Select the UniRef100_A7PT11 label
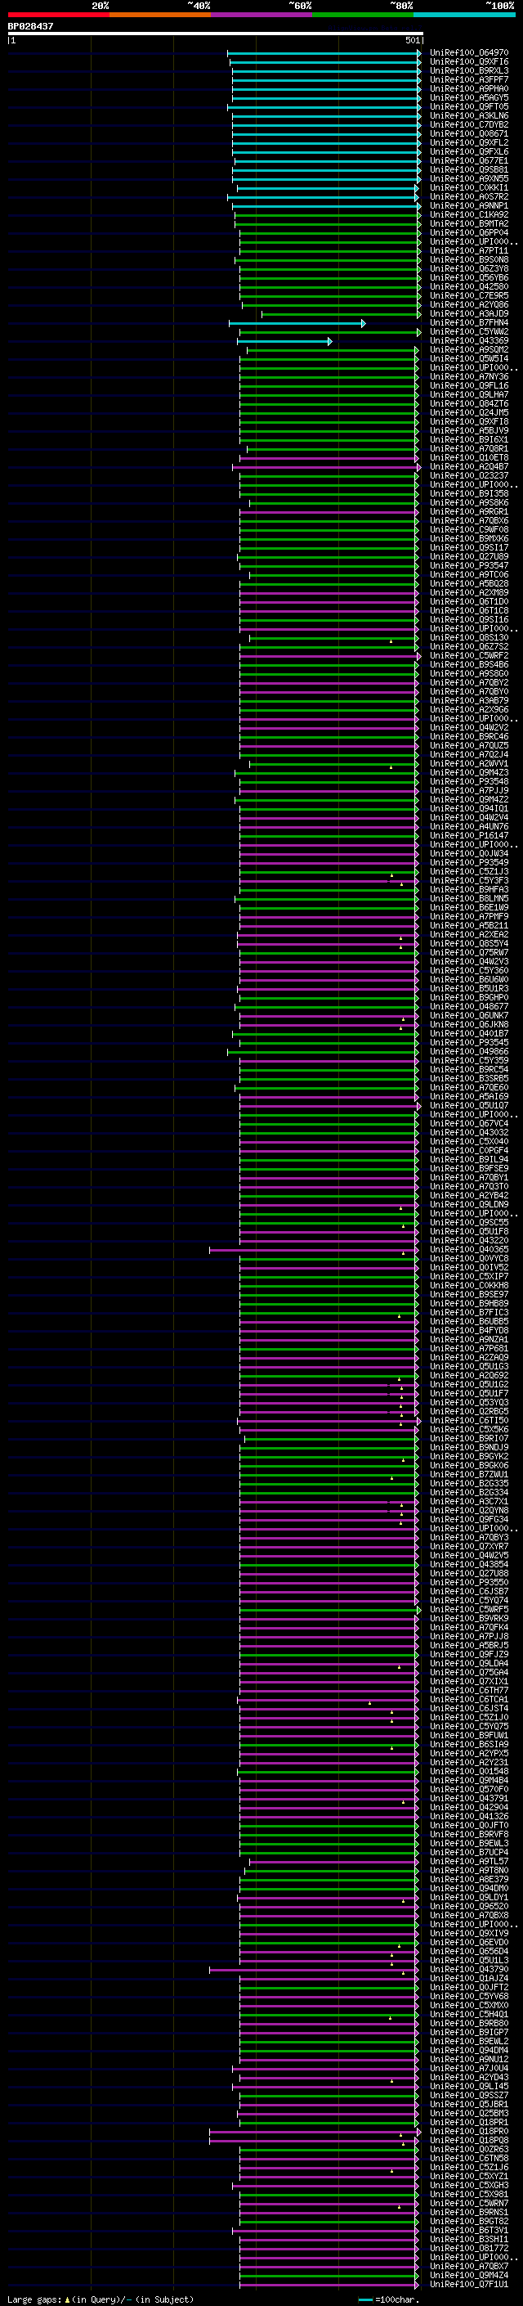The width and height of the screenshot is (523, 2306). [469, 250]
